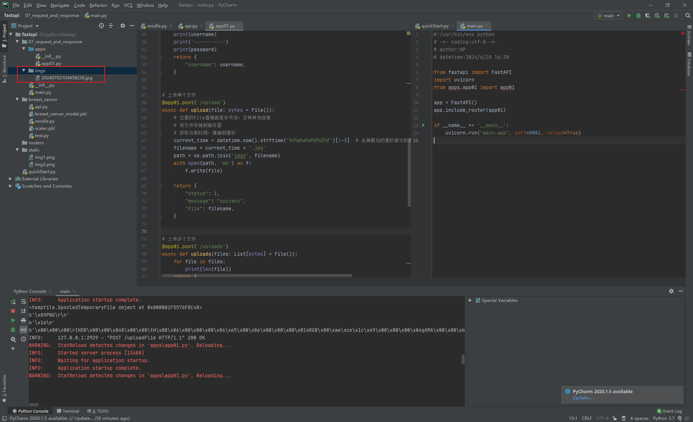Expand the apps directory in project tree
This screenshot has height=422, width=693.
pyautogui.click(x=23, y=49)
